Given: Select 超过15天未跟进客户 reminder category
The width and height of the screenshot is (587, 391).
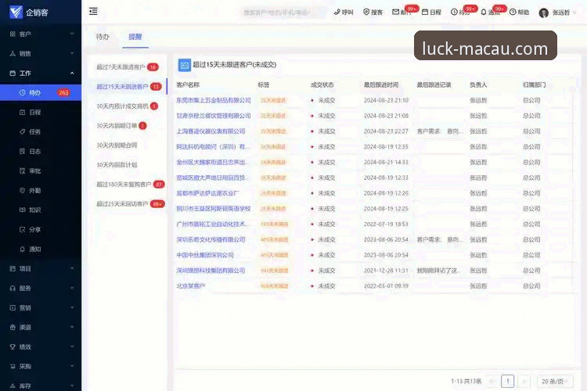Looking at the screenshot, I should 128,87.
